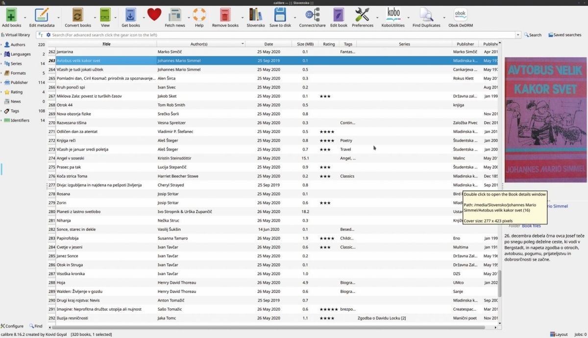Expand the Authors category in tag browser
Screen dimensions: 588x338
pyautogui.click(x=1, y=45)
